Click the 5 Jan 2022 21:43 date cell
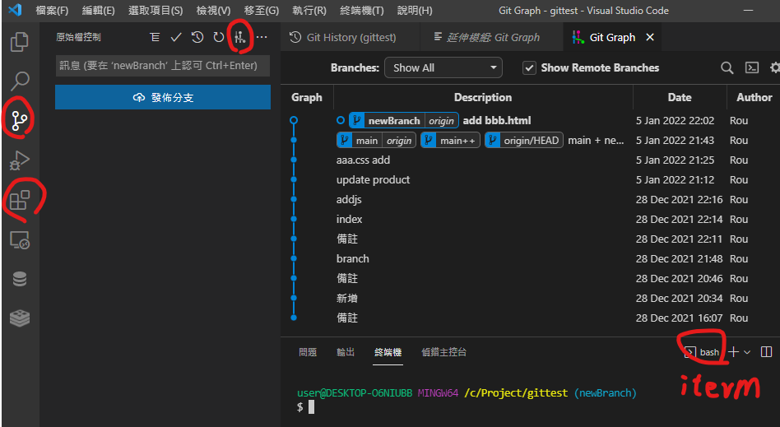Viewport: 780px width, 427px height. pyautogui.click(x=675, y=141)
